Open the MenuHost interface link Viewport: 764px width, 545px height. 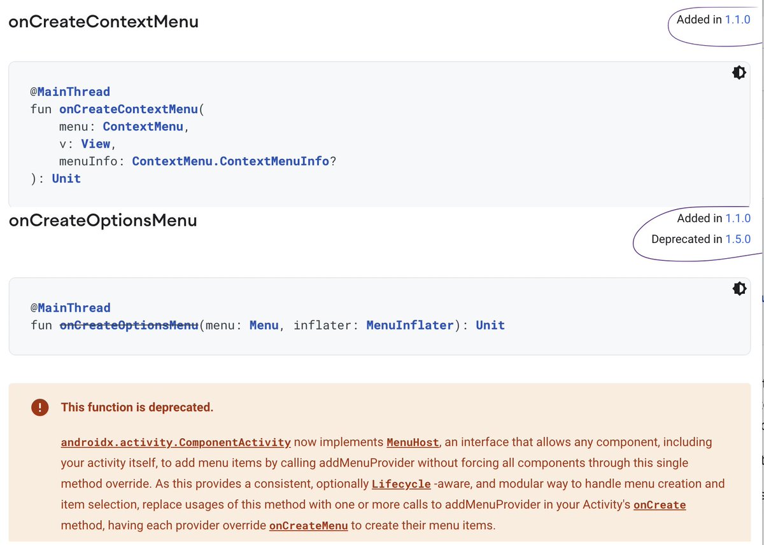(413, 442)
